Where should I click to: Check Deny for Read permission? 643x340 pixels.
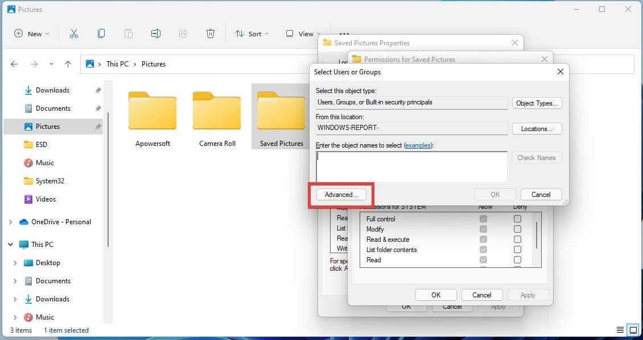click(517, 260)
